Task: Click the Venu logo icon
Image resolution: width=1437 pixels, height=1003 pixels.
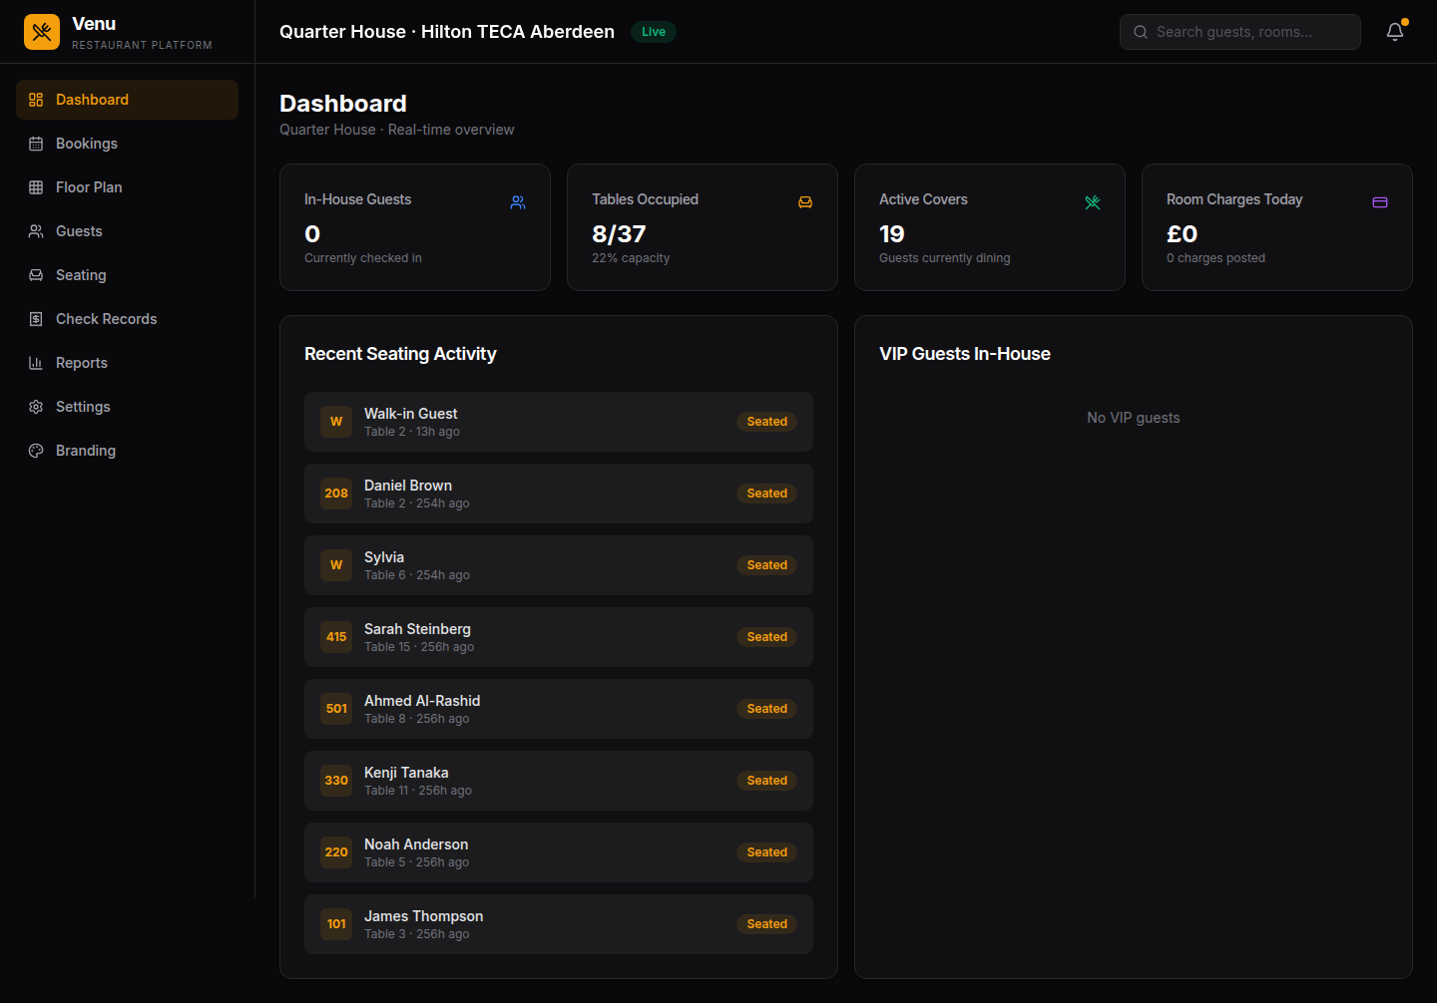Action: 42,32
